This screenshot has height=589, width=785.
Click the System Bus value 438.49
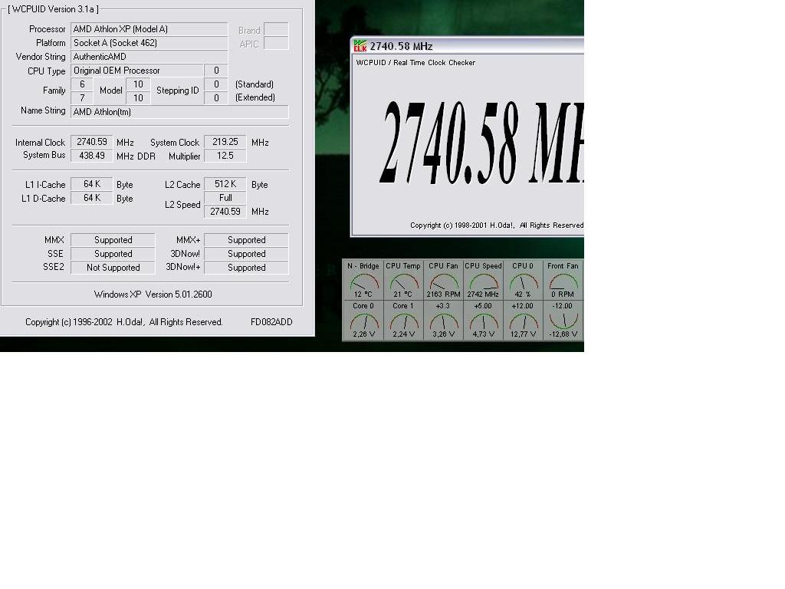coord(92,156)
